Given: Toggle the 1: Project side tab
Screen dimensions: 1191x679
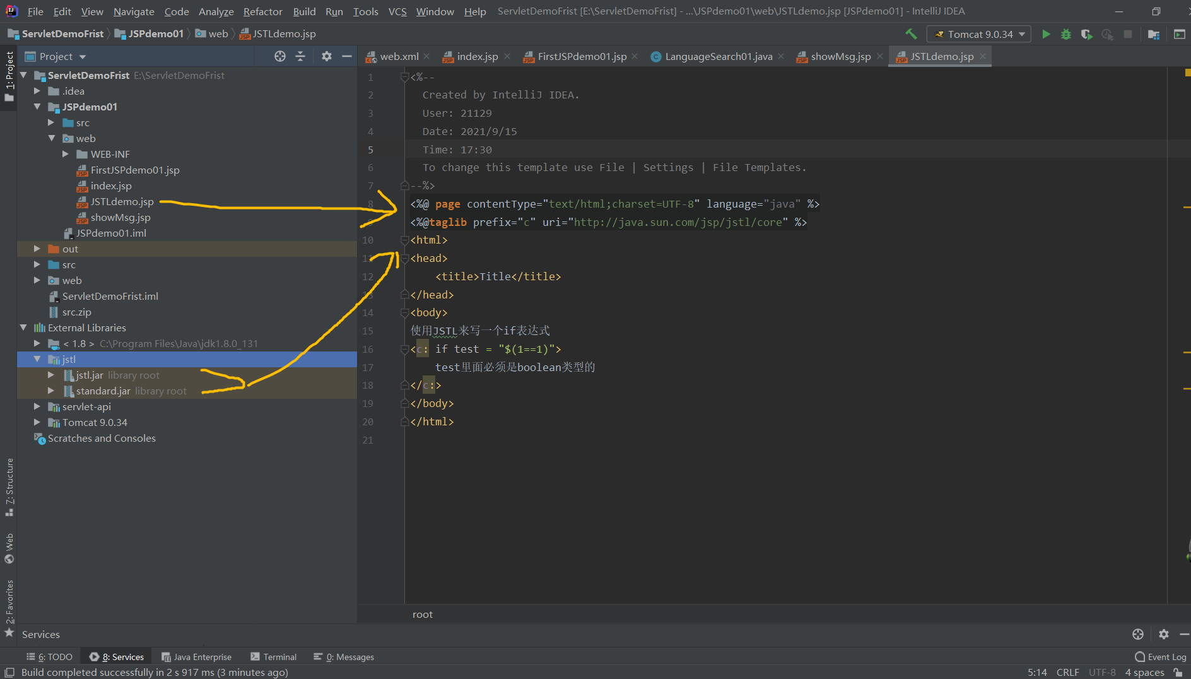Looking at the screenshot, I should [9, 76].
